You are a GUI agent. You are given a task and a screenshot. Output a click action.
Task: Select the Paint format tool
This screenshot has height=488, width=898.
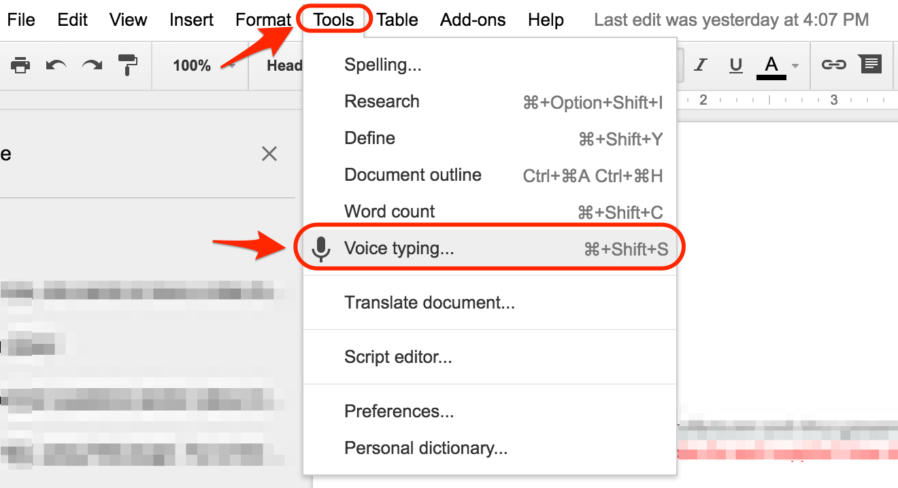128,65
